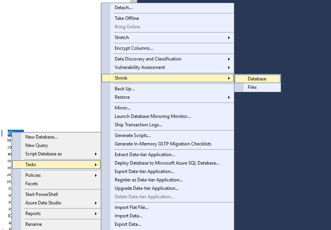This screenshot has width=331, height=230.
Task: Expand the Stretch submenu arrow
Action: click(229, 38)
